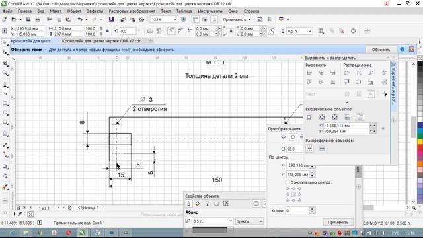423x238 pixels.
Task: Select the Rotate tab in Transformations docker
Action: (x=293, y=137)
